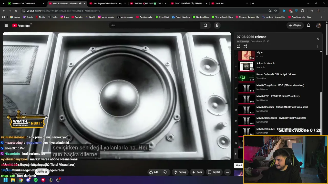Open the Hype | Kick bookmark
The width and height of the screenshot is (328, 184).
coord(162,17)
